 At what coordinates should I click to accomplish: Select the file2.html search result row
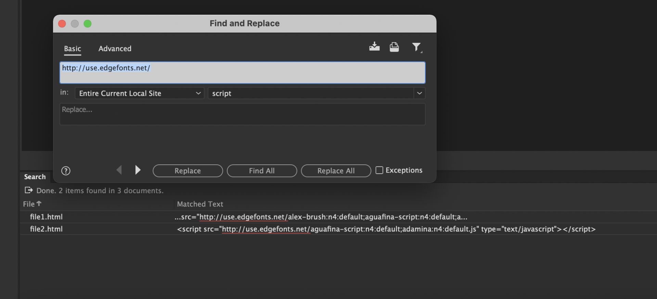click(x=46, y=229)
